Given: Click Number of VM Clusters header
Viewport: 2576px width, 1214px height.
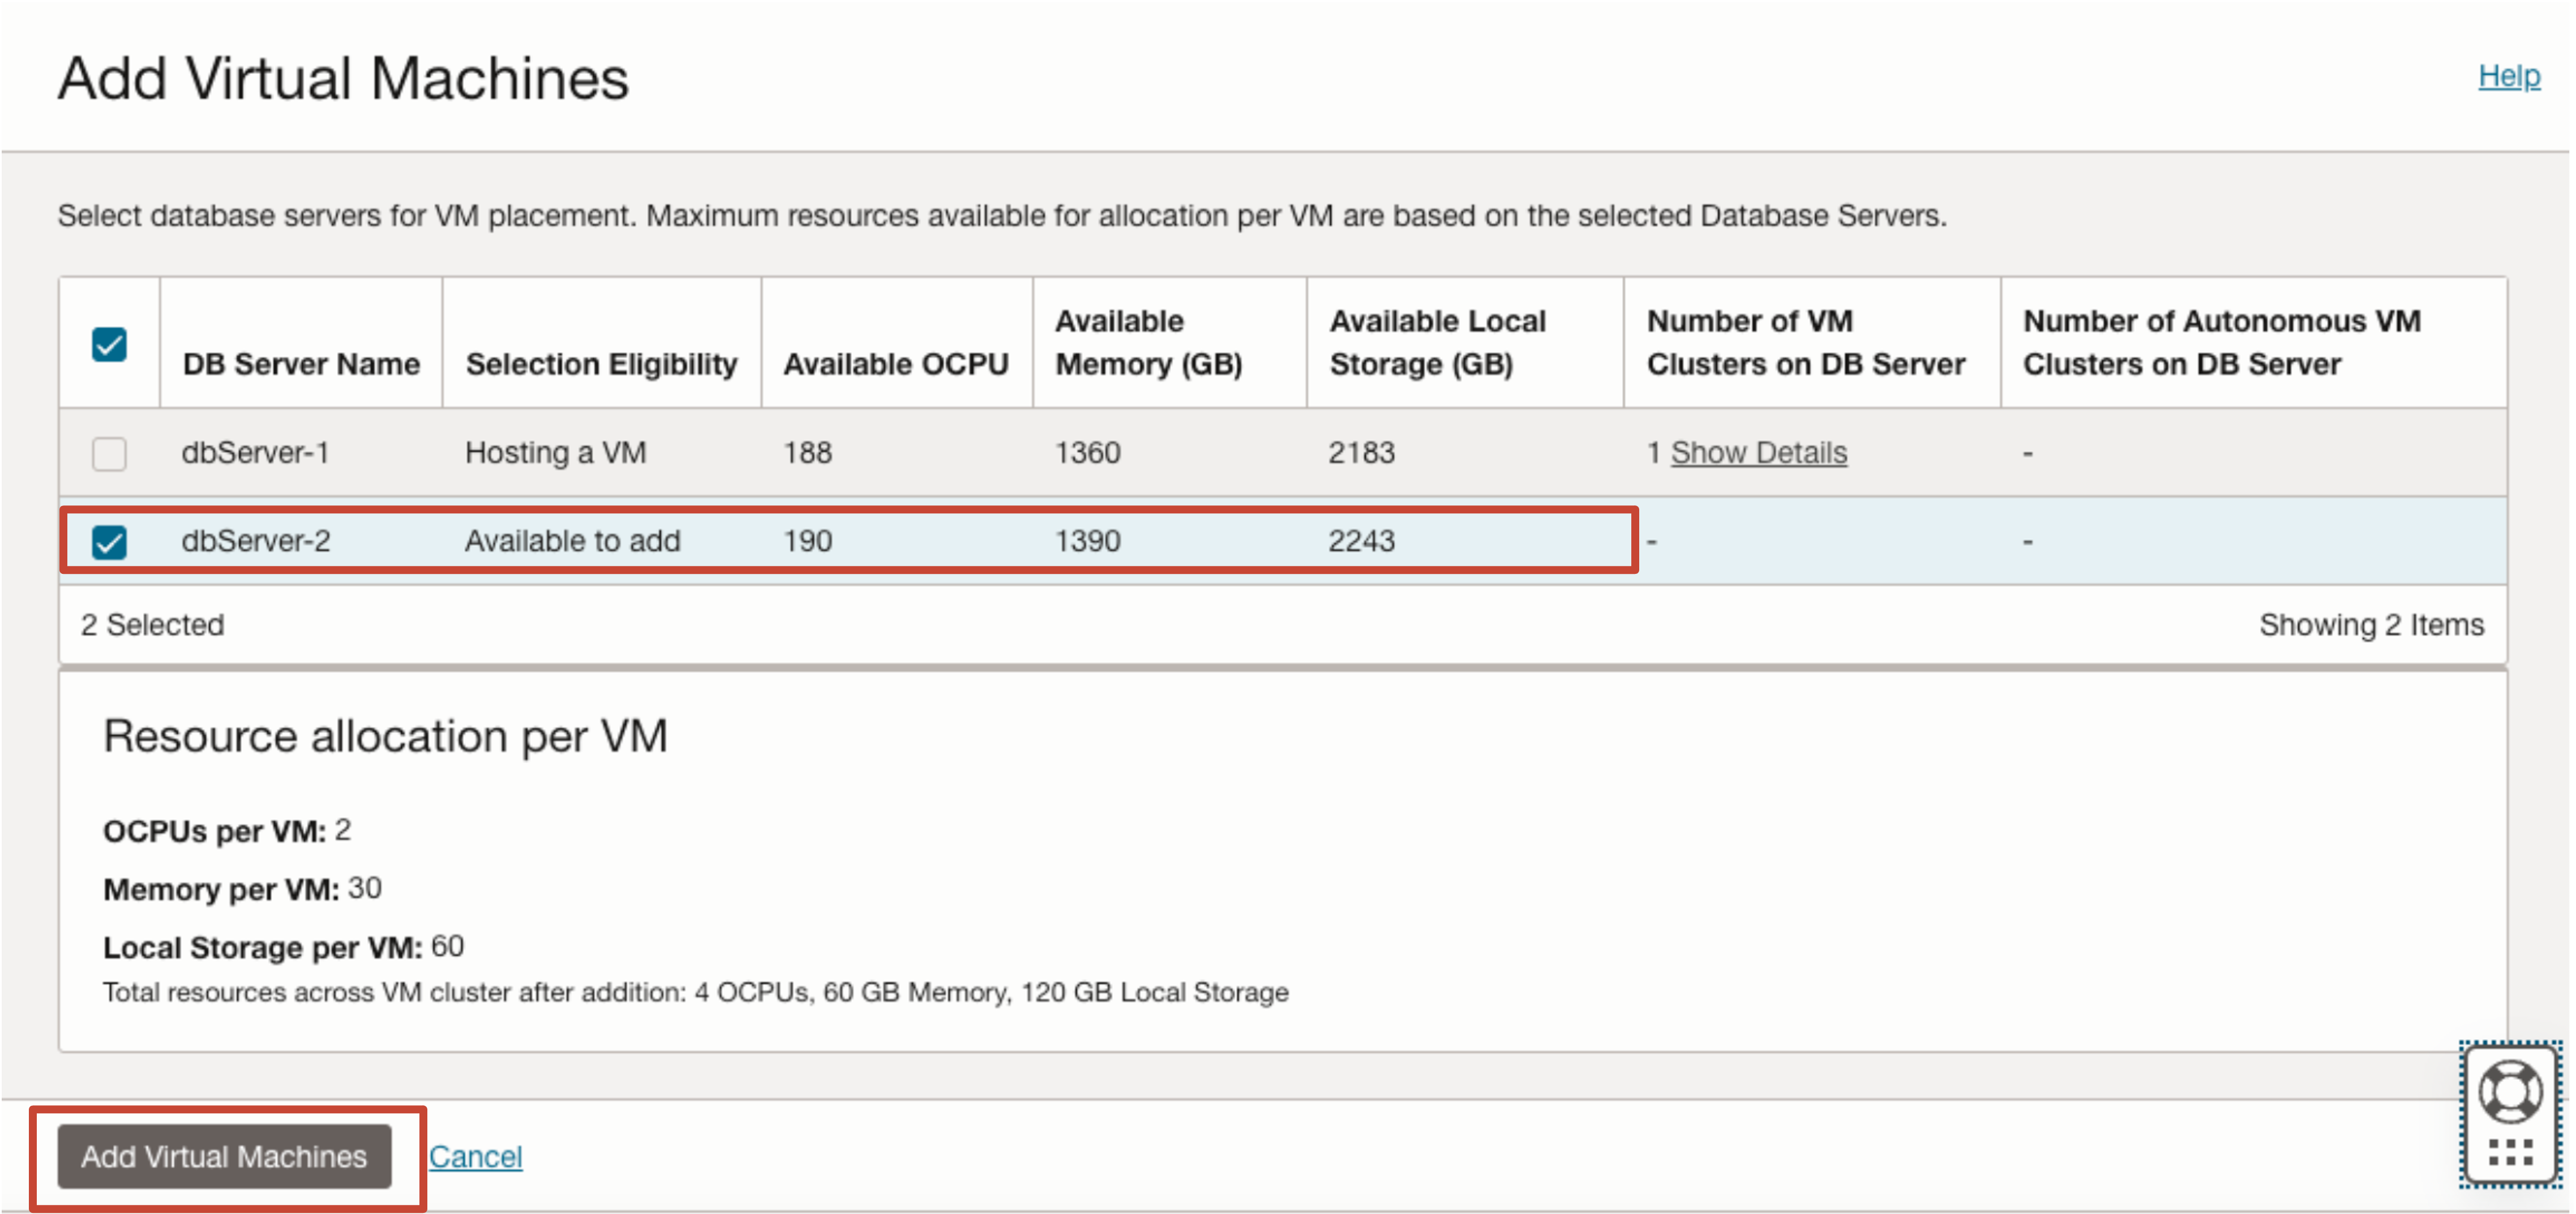Looking at the screenshot, I should 1805,343.
